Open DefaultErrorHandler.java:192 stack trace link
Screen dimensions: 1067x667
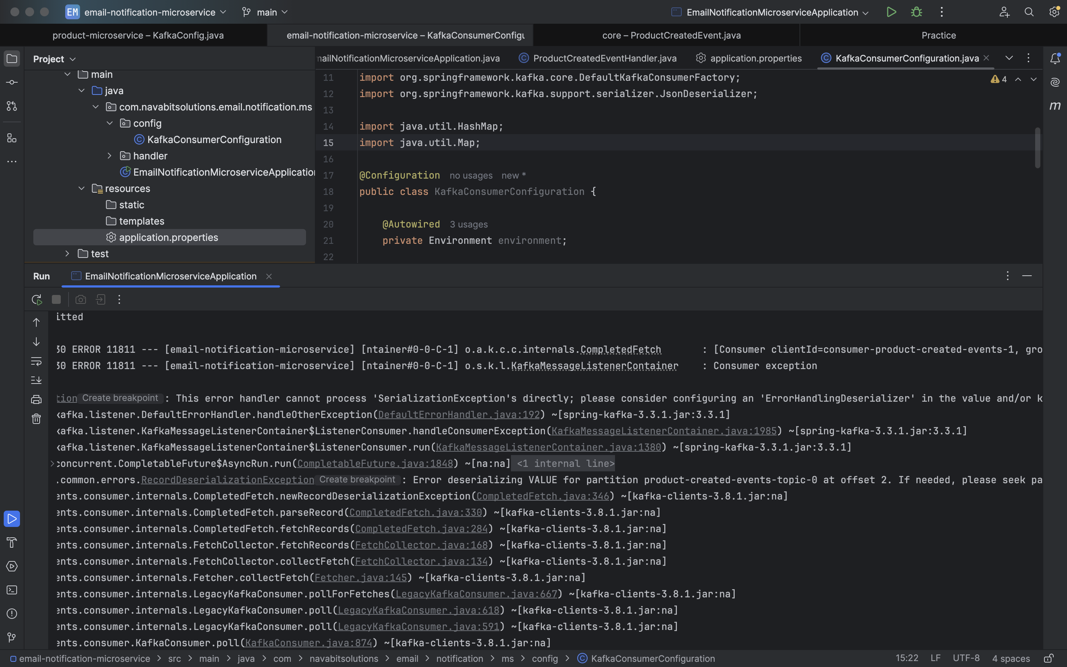coord(459,415)
